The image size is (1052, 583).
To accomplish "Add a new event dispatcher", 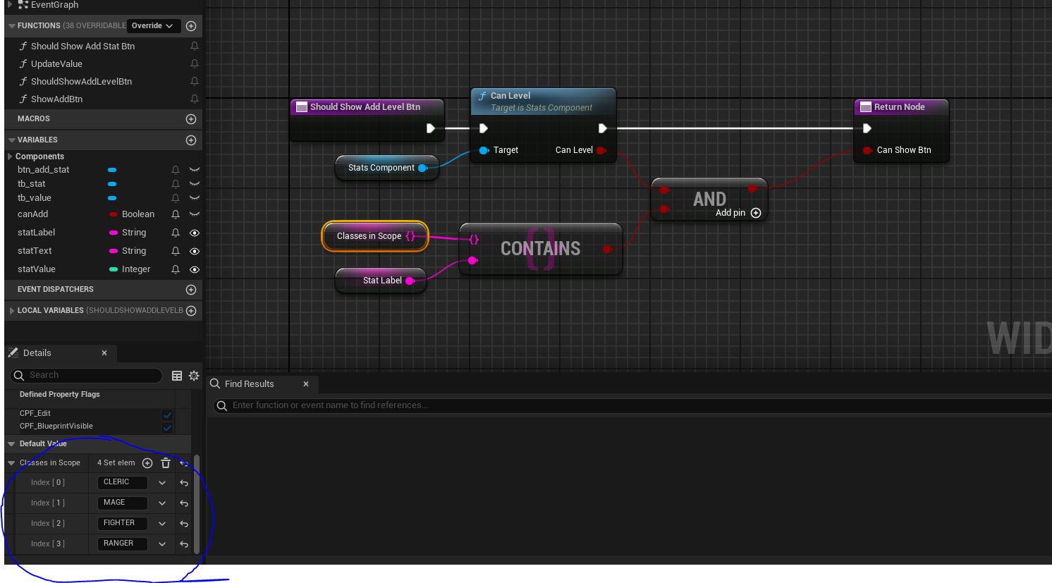I will point(191,290).
